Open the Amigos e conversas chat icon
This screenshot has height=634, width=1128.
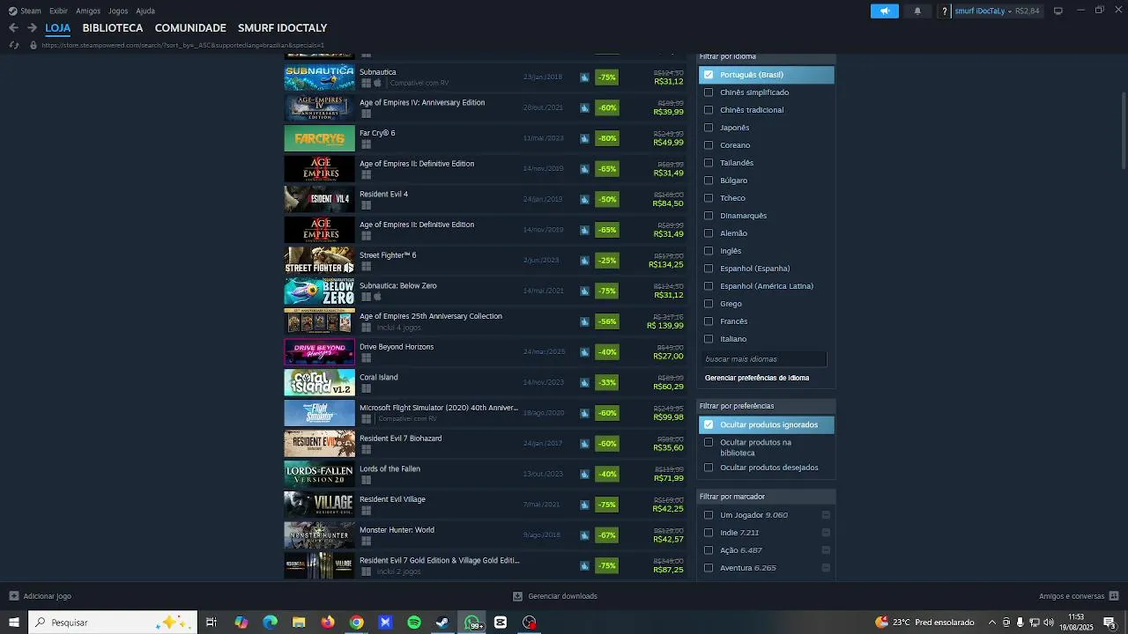1114,596
